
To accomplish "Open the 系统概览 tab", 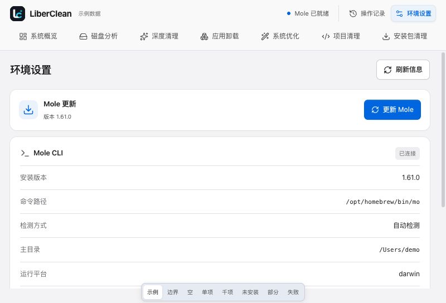I will (x=38, y=36).
